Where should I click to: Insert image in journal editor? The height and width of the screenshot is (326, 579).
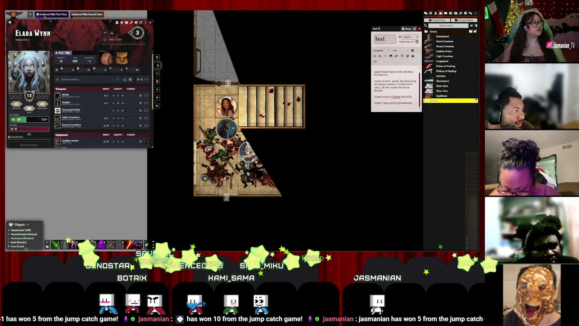pos(391,56)
